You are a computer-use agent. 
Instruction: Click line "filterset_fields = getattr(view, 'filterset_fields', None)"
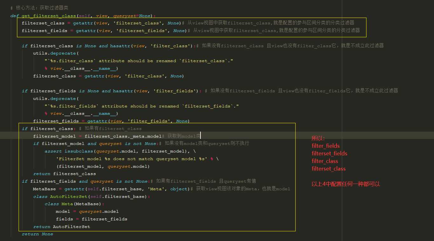(104, 31)
